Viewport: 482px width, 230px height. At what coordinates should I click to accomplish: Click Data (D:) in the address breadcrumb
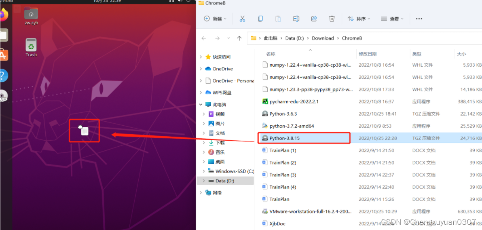pos(294,38)
